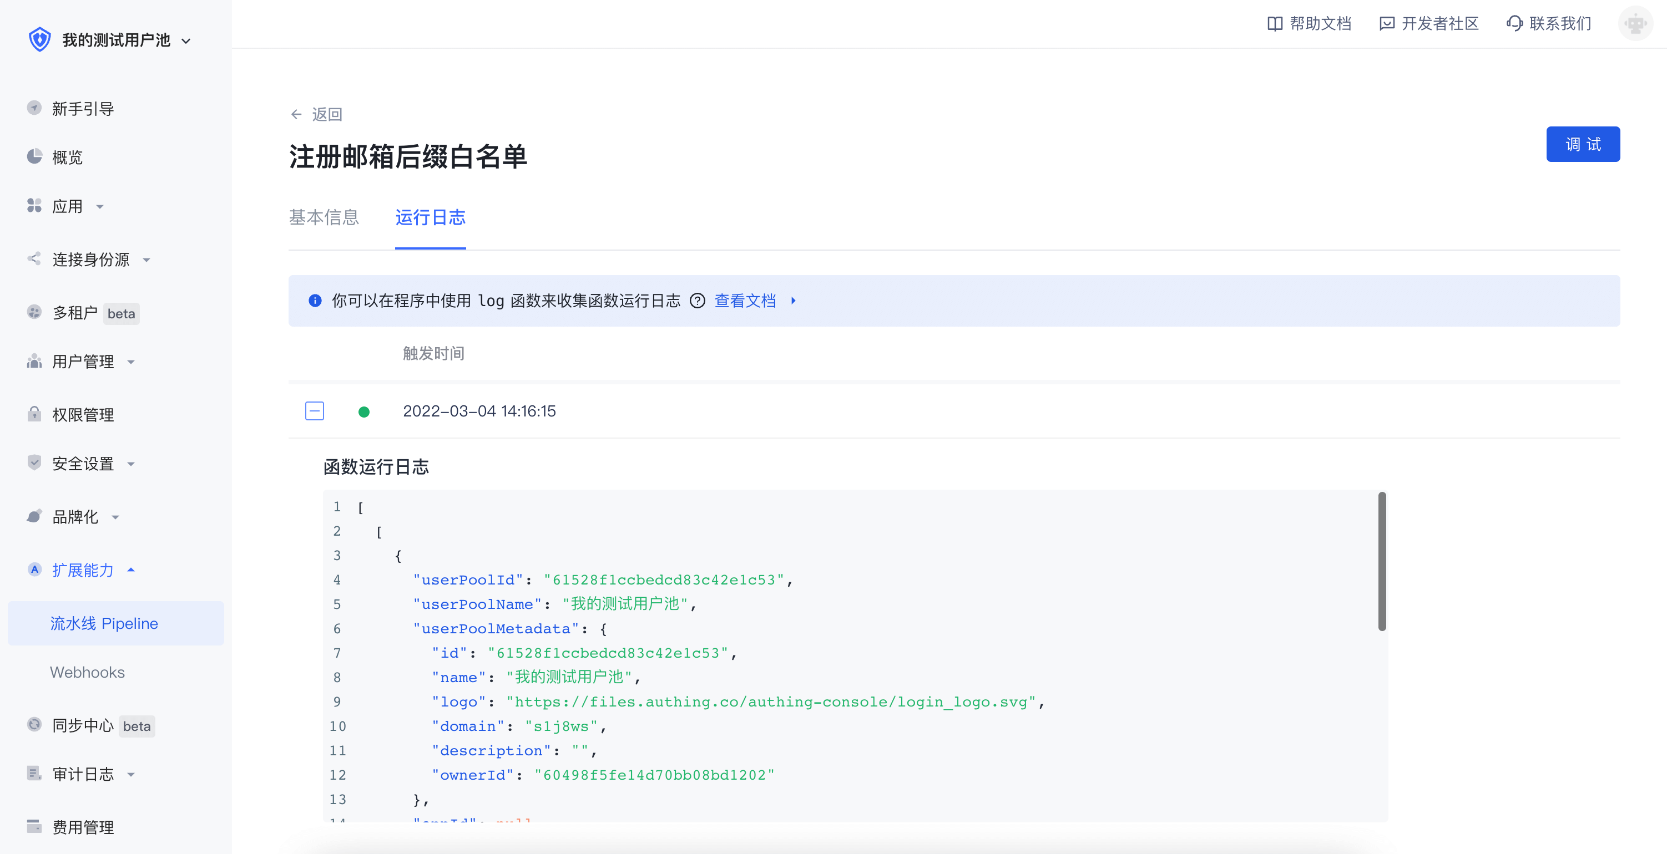1667x854 pixels.
Task: Click the question mark help icon
Action: pyautogui.click(x=697, y=301)
